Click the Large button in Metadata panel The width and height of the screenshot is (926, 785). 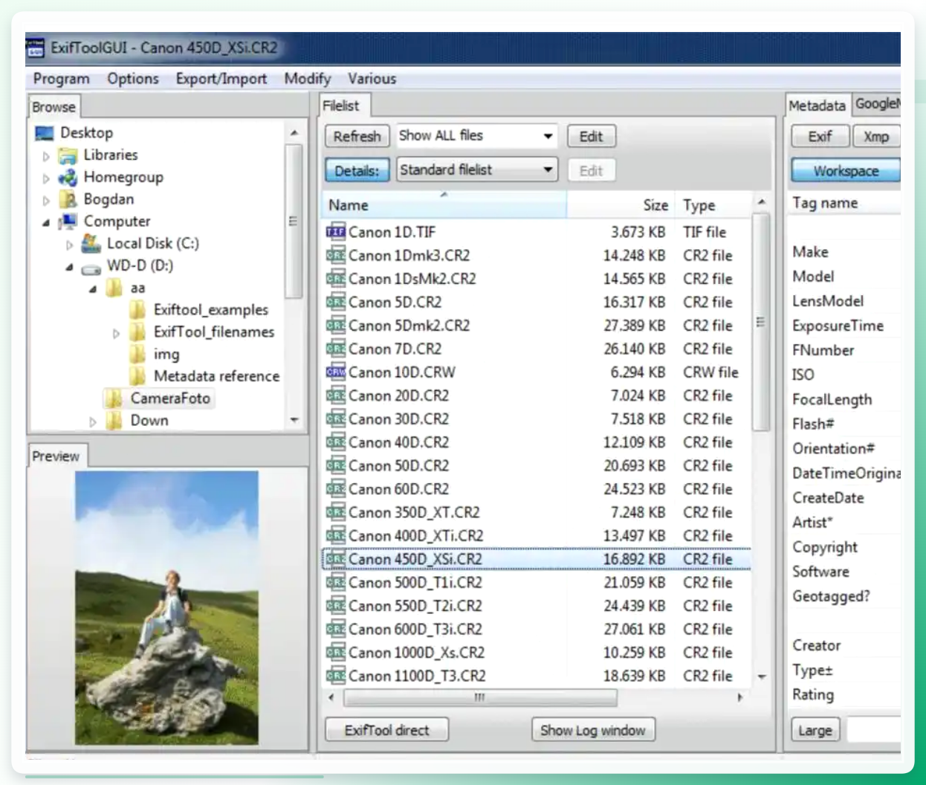[x=815, y=730]
